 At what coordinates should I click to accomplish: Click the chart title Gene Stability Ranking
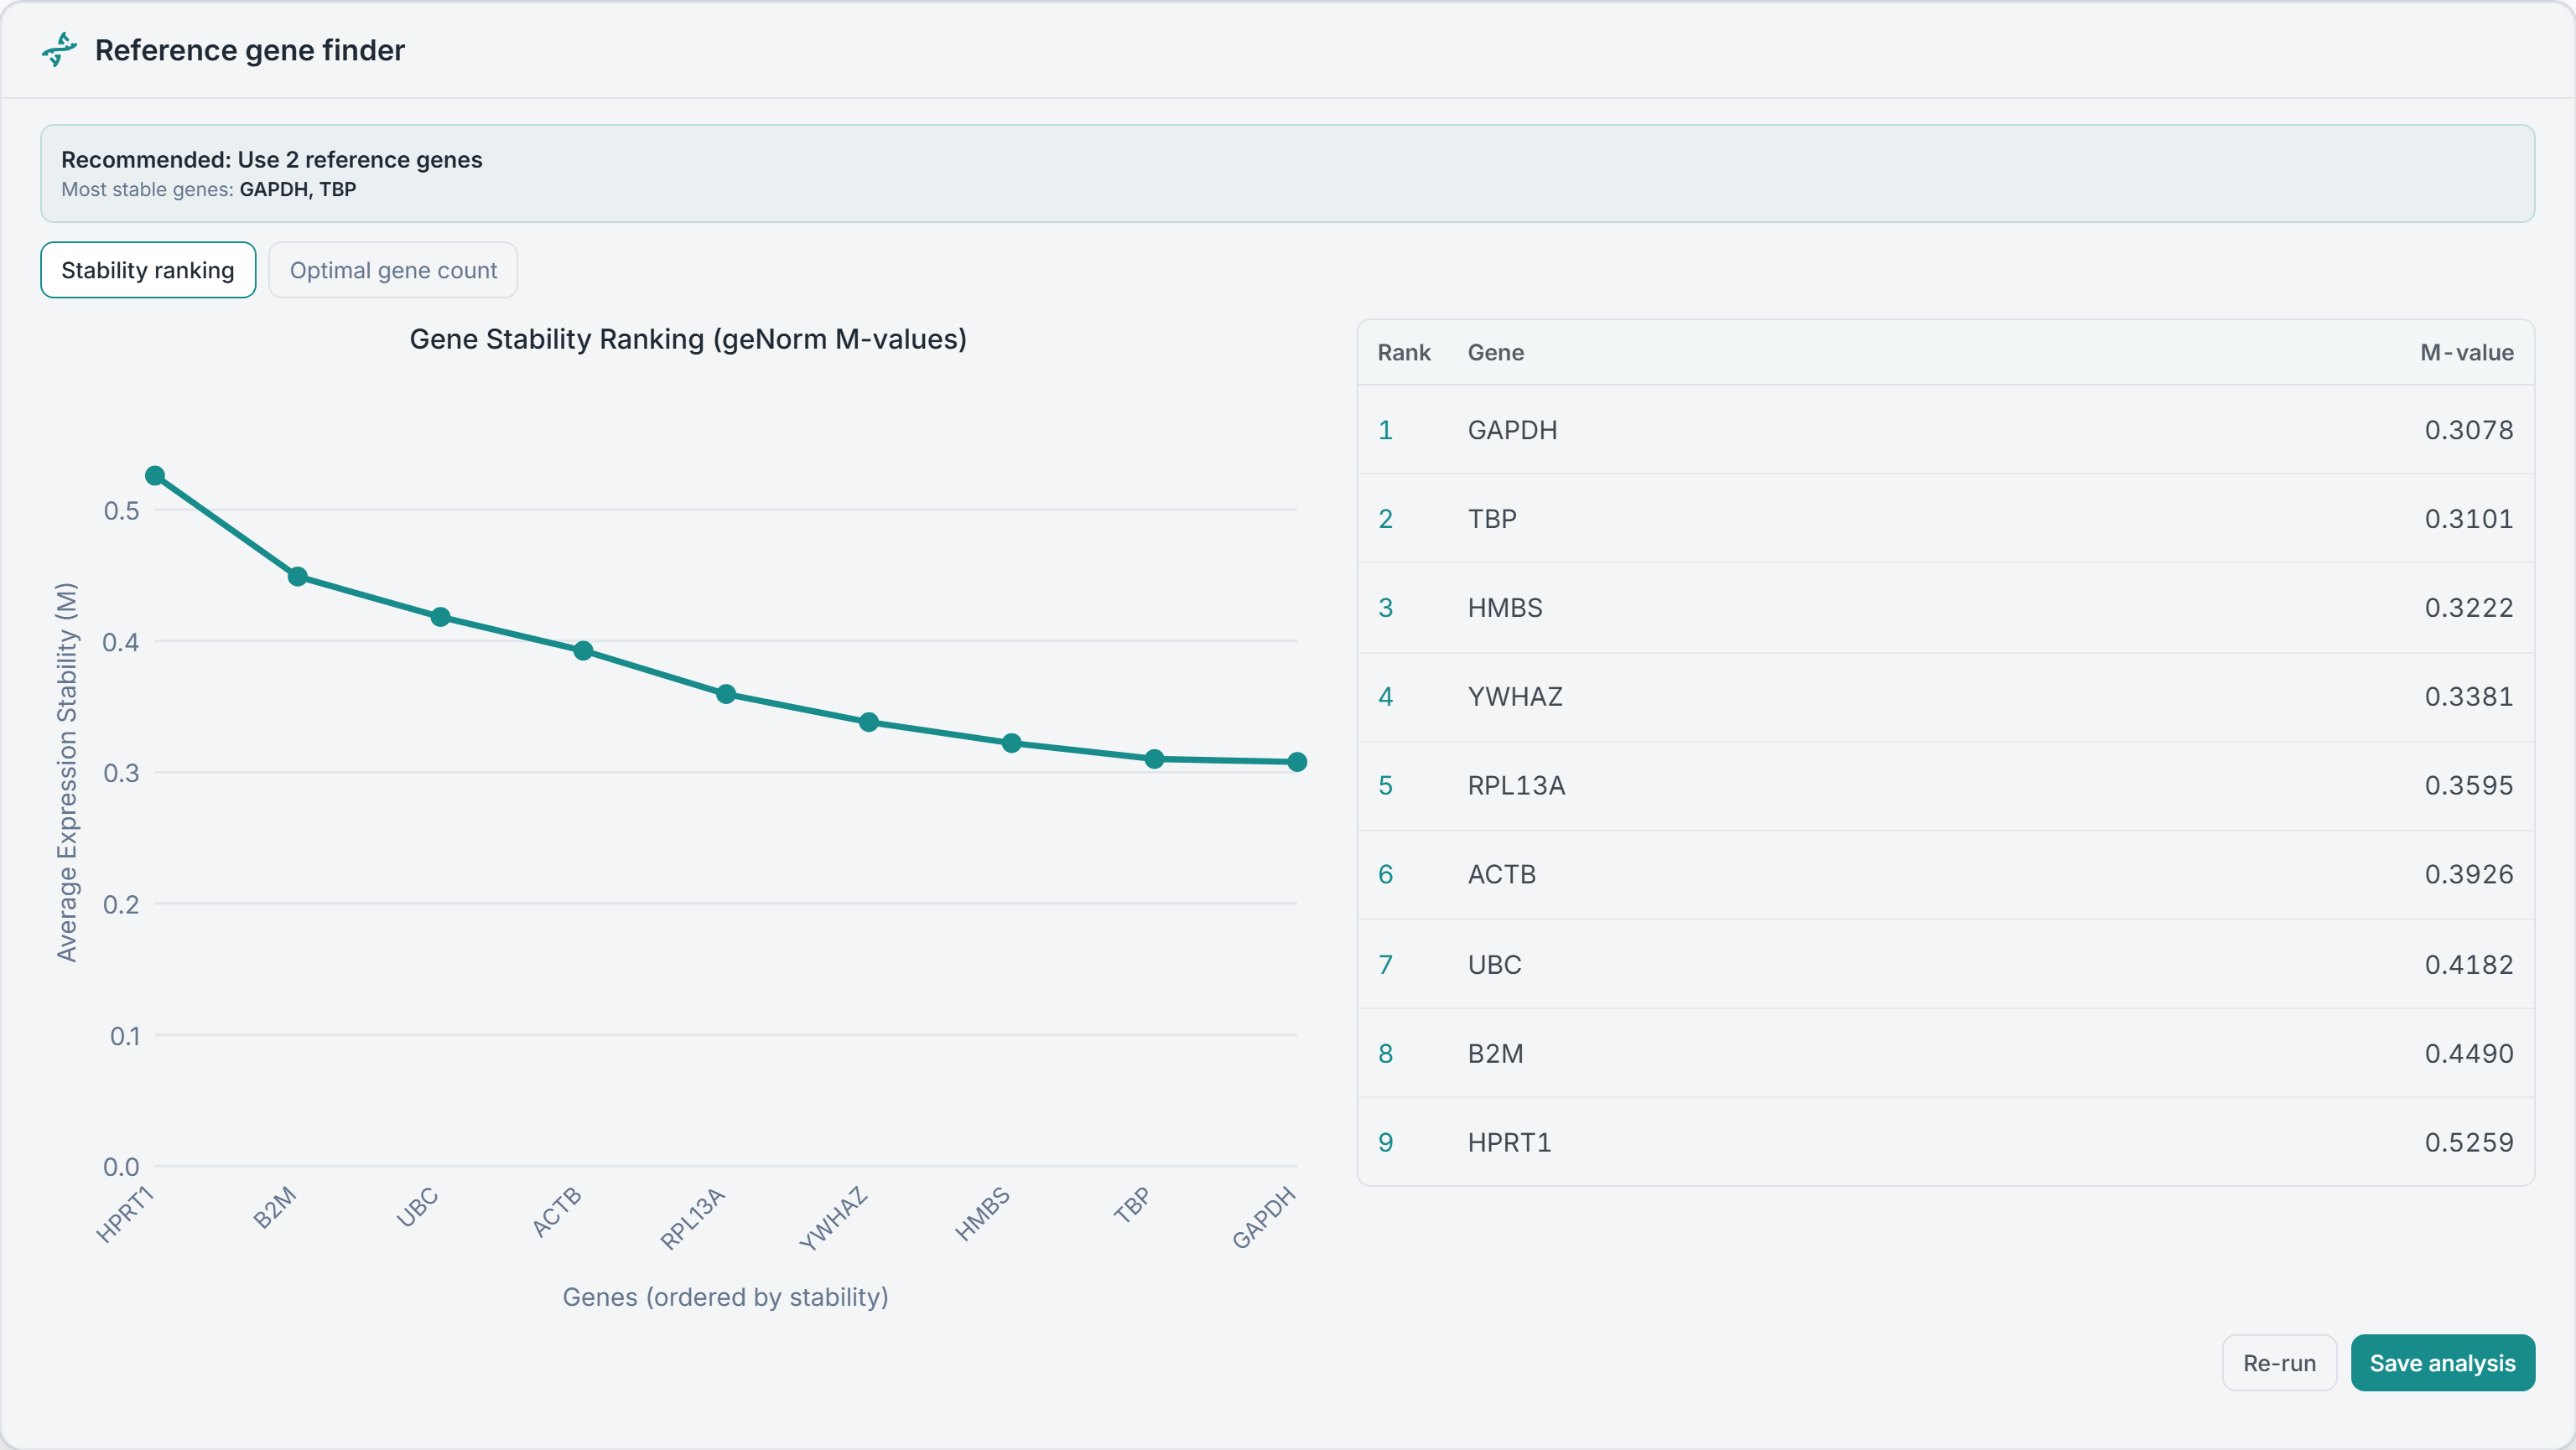click(x=688, y=339)
